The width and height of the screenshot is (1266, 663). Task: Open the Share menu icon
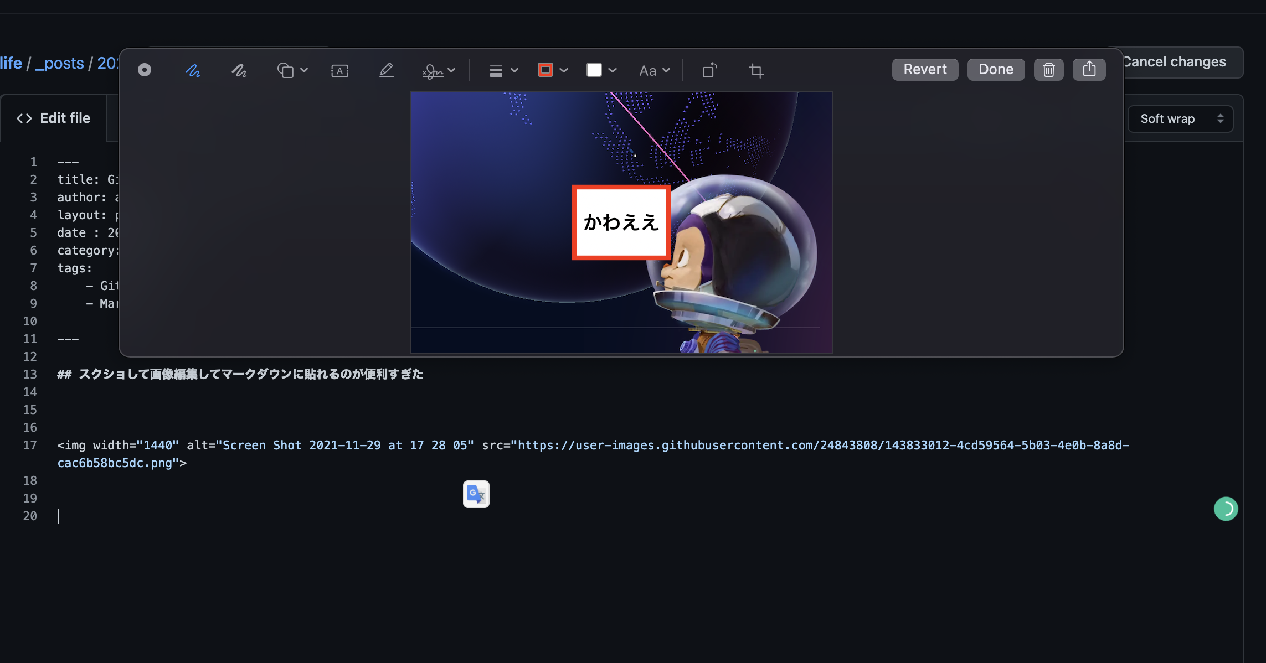[x=1089, y=70]
